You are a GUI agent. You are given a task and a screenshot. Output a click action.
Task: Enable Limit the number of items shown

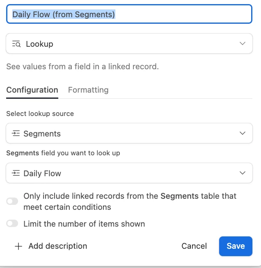(x=12, y=224)
